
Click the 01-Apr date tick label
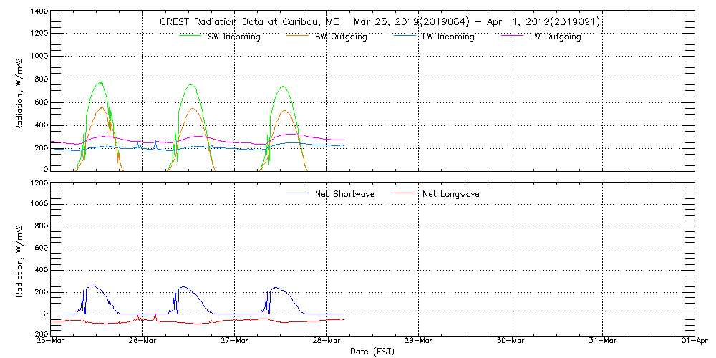point(693,341)
